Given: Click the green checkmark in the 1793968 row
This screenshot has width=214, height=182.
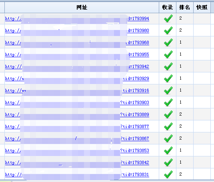Looking at the screenshot, I should 168,42.
